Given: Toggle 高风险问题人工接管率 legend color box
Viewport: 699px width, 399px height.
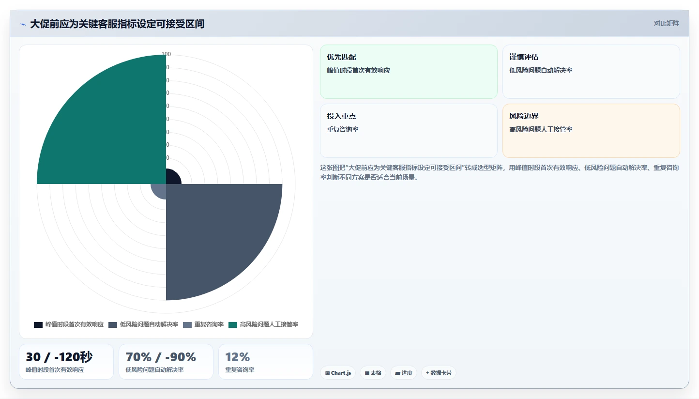Looking at the screenshot, I should (x=233, y=324).
